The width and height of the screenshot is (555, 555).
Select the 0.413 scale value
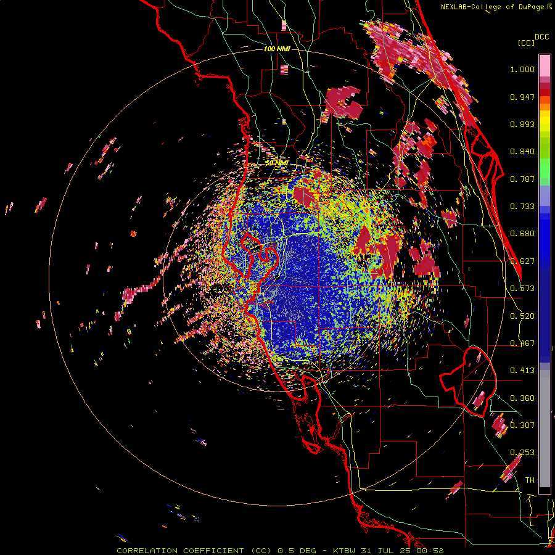(x=522, y=371)
